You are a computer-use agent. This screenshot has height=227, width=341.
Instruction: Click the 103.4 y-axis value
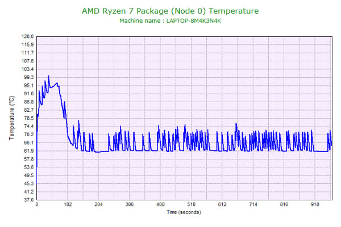(x=28, y=69)
